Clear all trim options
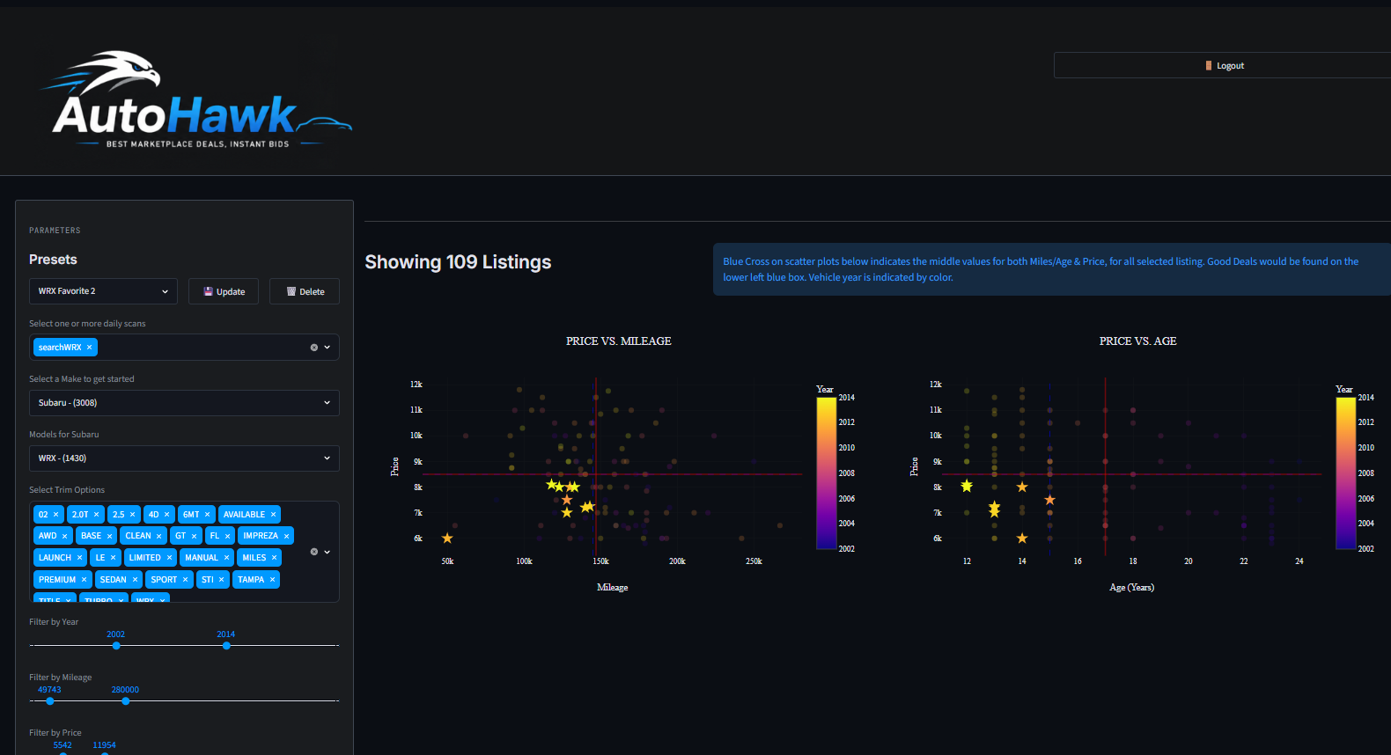Screen dimensions: 1391x755 click(x=313, y=552)
